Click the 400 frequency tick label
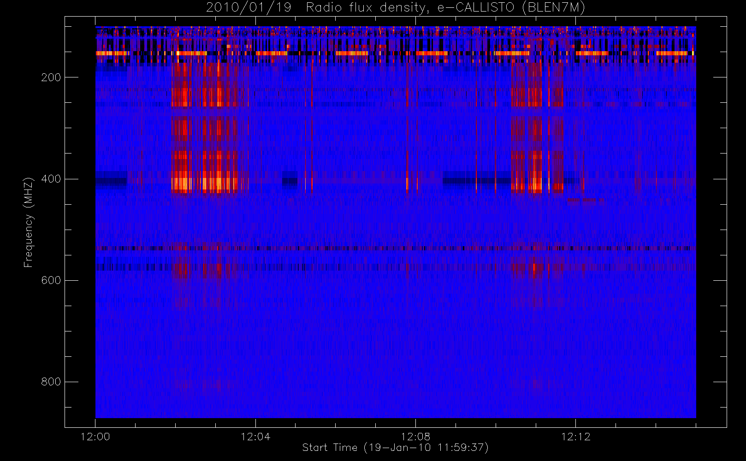Image resolution: width=746 pixels, height=461 pixels. coord(51,179)
